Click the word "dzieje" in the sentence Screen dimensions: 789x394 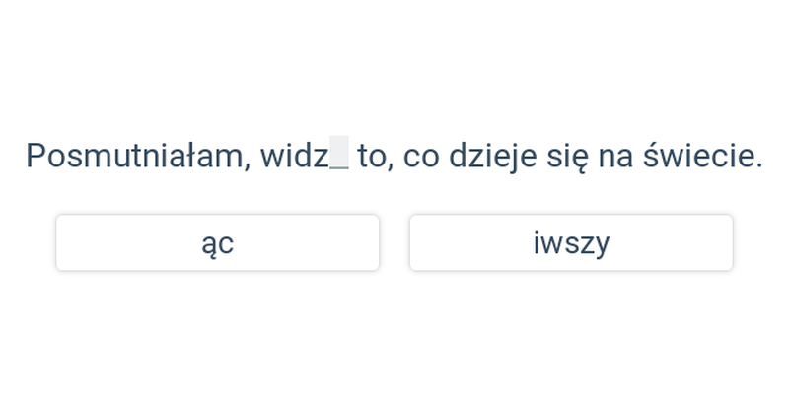pyautogui.click(x=493, y=157)
